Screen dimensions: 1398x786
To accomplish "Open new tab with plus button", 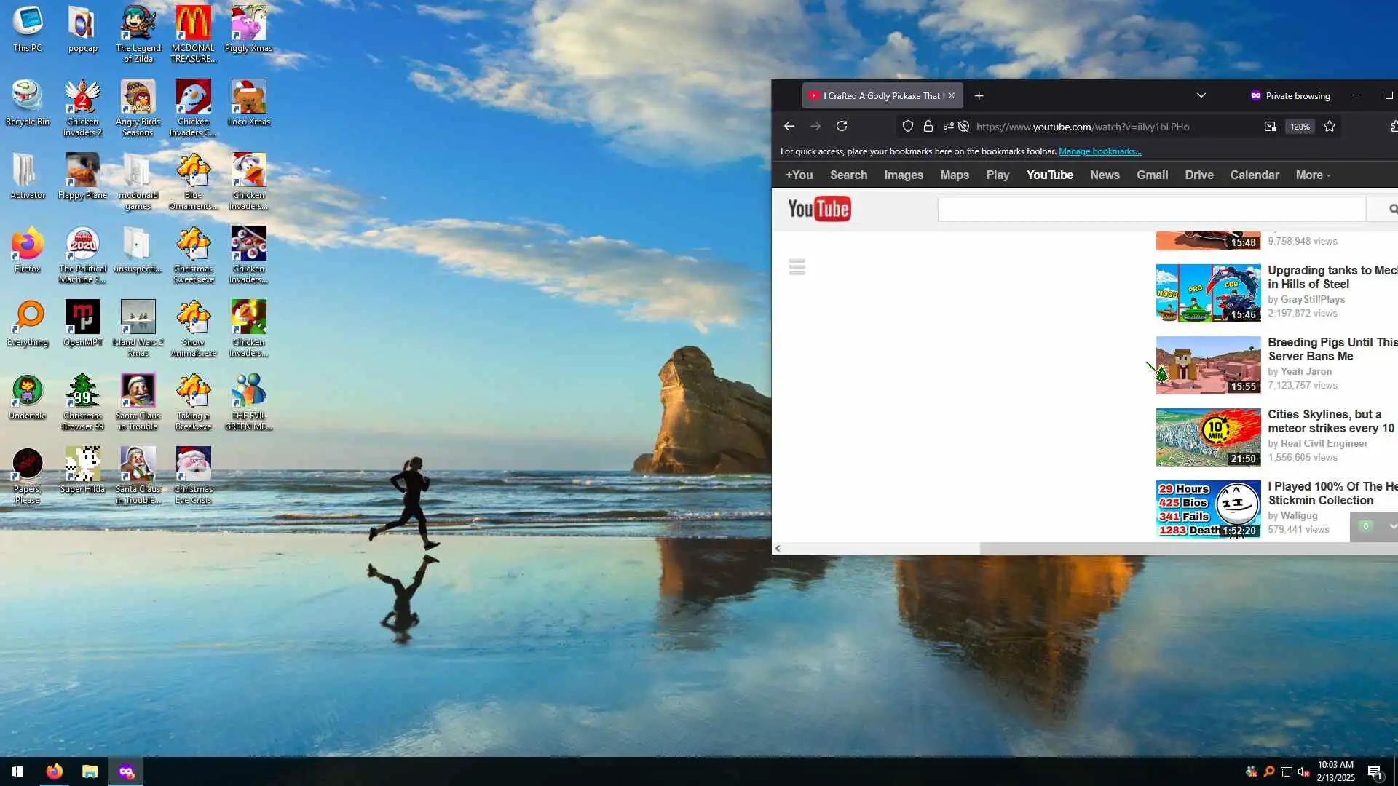I will (979, 95).
